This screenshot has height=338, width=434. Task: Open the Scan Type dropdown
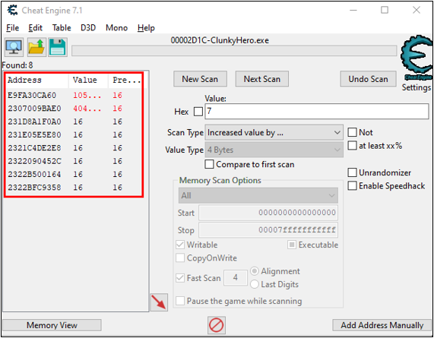(274, 133)
